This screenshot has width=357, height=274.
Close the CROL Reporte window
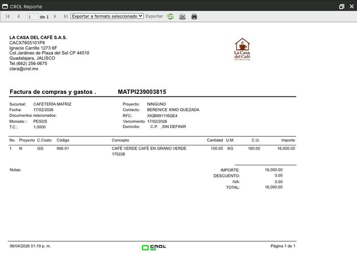click(x=350, y=6)
